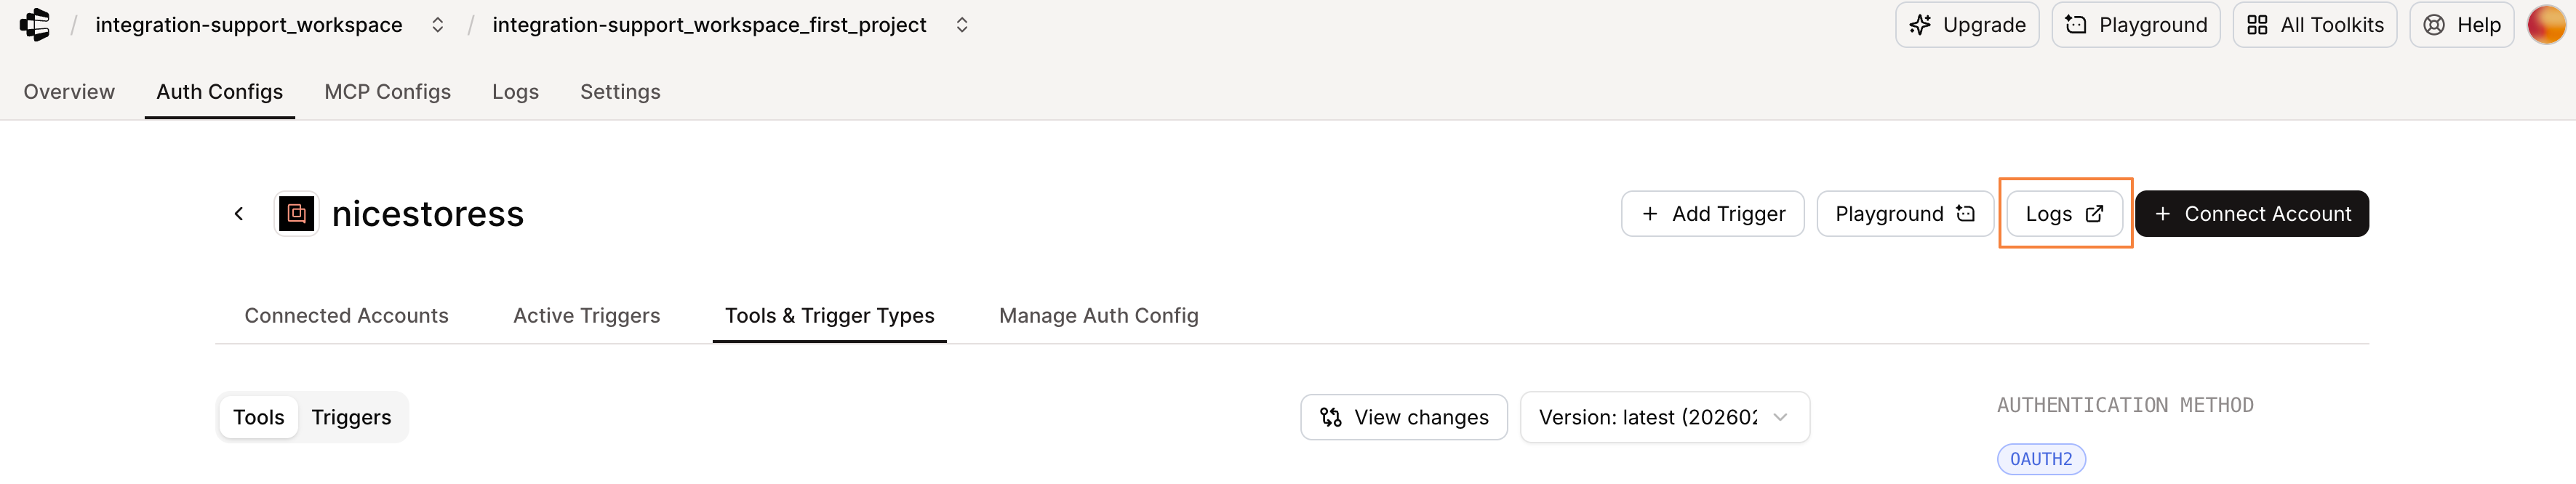Expand the workspace switcher dropdown
The height and width of the screenshot is (484, 2576).
point(437,25)
